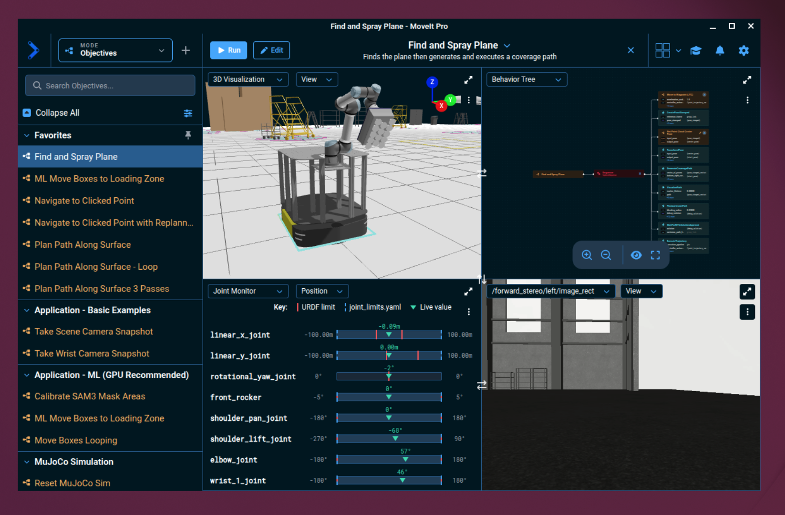This screenshot has width=785, height=515.
Task: Expand the 3D Visualization pane to fullscreen
Action: click(468, 80)
